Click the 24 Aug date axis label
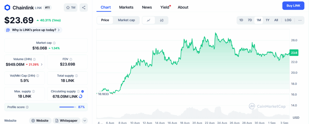The image size is (309, 124). [223, 122]
